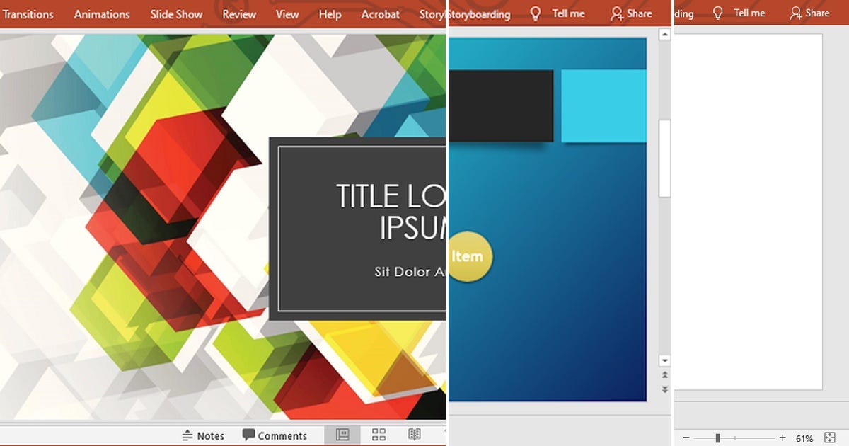Image resolution: width=849 pixels, height=446 pixels.
Task: Click the 61% zoom percentage label
Action: [805, 438]
